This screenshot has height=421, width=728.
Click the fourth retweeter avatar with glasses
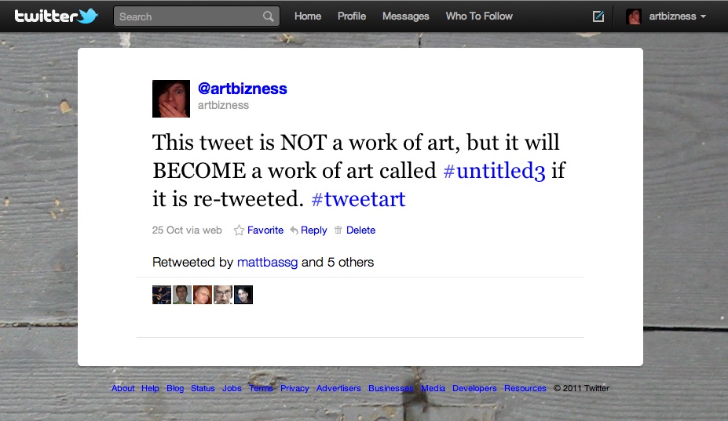coord(223,295)
